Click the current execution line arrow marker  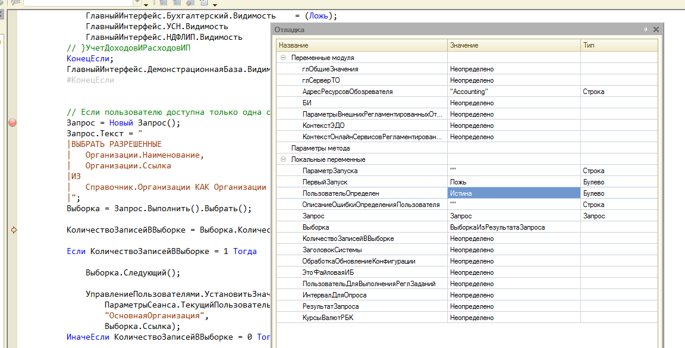click(x=12, y=230)
